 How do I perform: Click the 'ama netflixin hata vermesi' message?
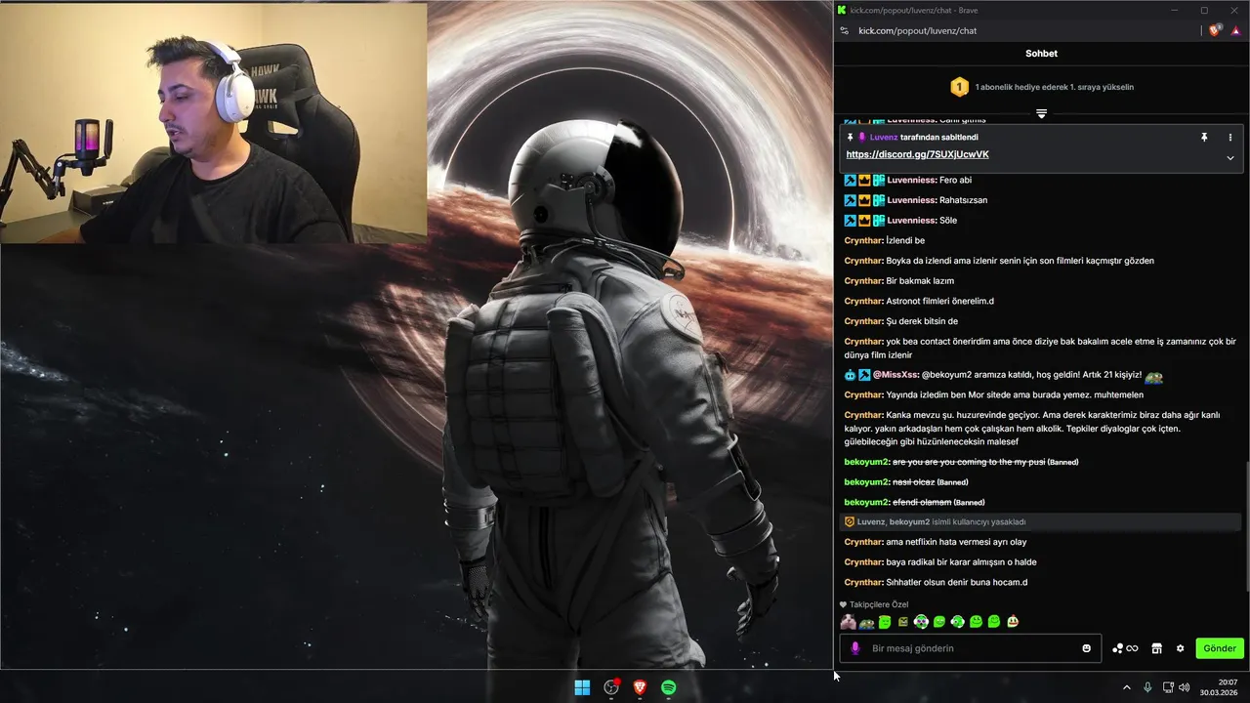(x=956, y=542)
